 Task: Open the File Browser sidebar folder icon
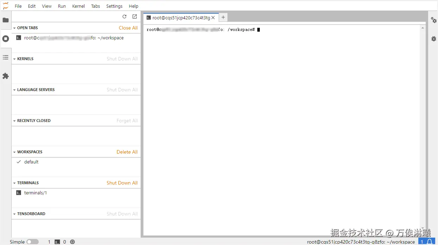click(x=6, y=20)
